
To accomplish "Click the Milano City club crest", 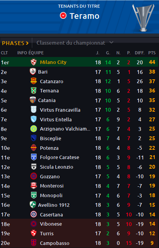I will pyautogui.click(x=33, y=62).
